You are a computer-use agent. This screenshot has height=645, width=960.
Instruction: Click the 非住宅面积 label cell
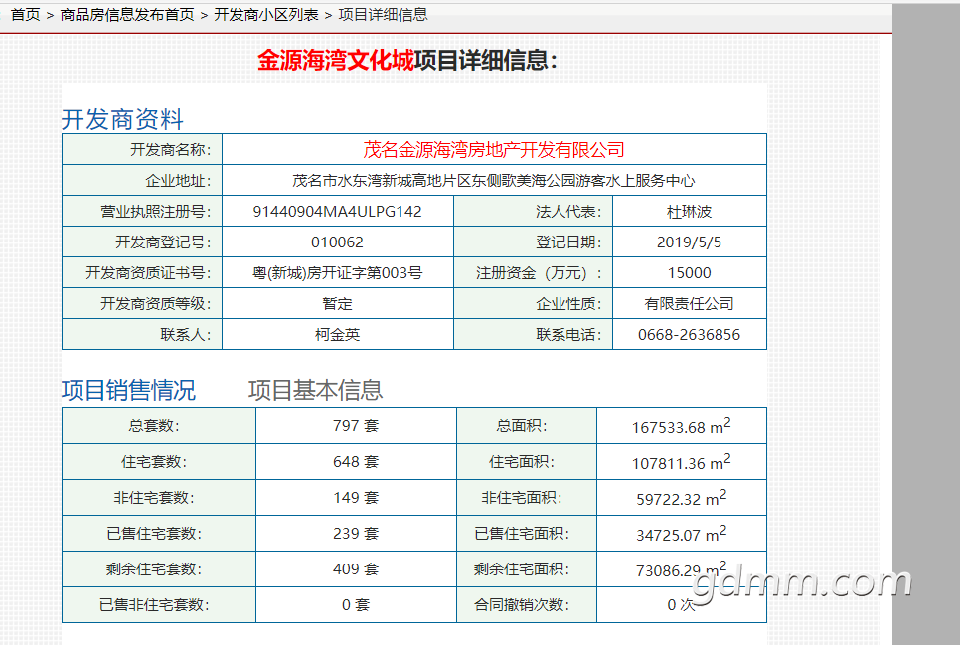click(527, 497)
